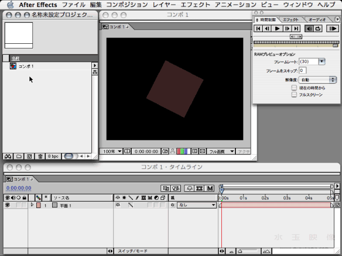Open the フレームレート dropdown
The width and height of the screenshot is (342, 256).
point(322,61)
